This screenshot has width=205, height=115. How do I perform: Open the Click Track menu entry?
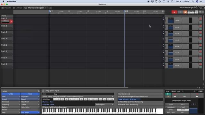point(30,102)
